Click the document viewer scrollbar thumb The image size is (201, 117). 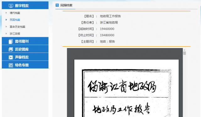point(184,53)
